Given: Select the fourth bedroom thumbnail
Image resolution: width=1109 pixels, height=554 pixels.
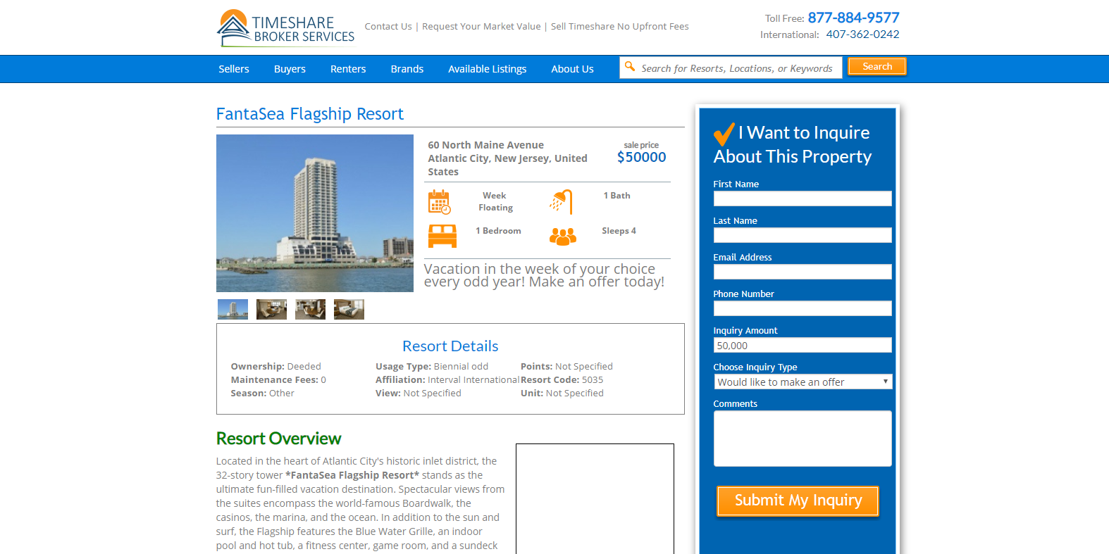Looking at the screenshot, I should pyautogui.click(x=349, y=310).
